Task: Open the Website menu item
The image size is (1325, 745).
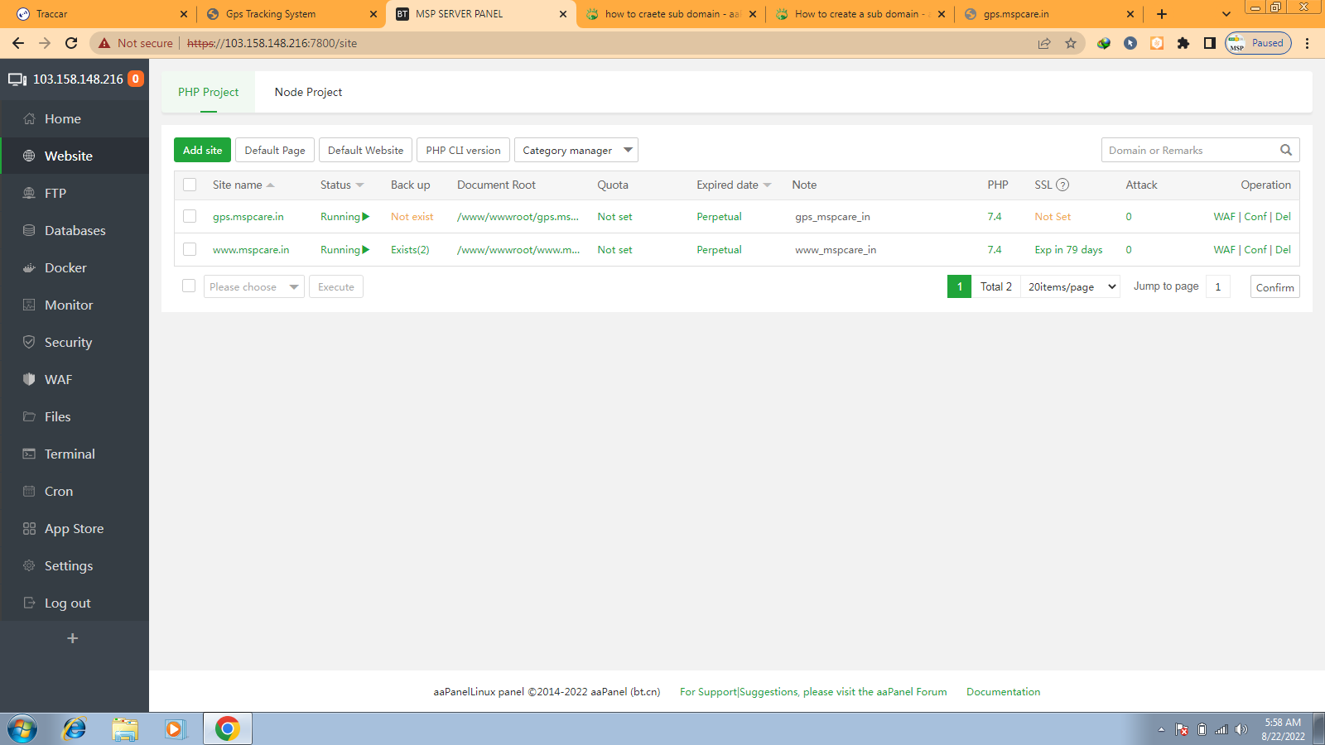Action: (75, 156)
